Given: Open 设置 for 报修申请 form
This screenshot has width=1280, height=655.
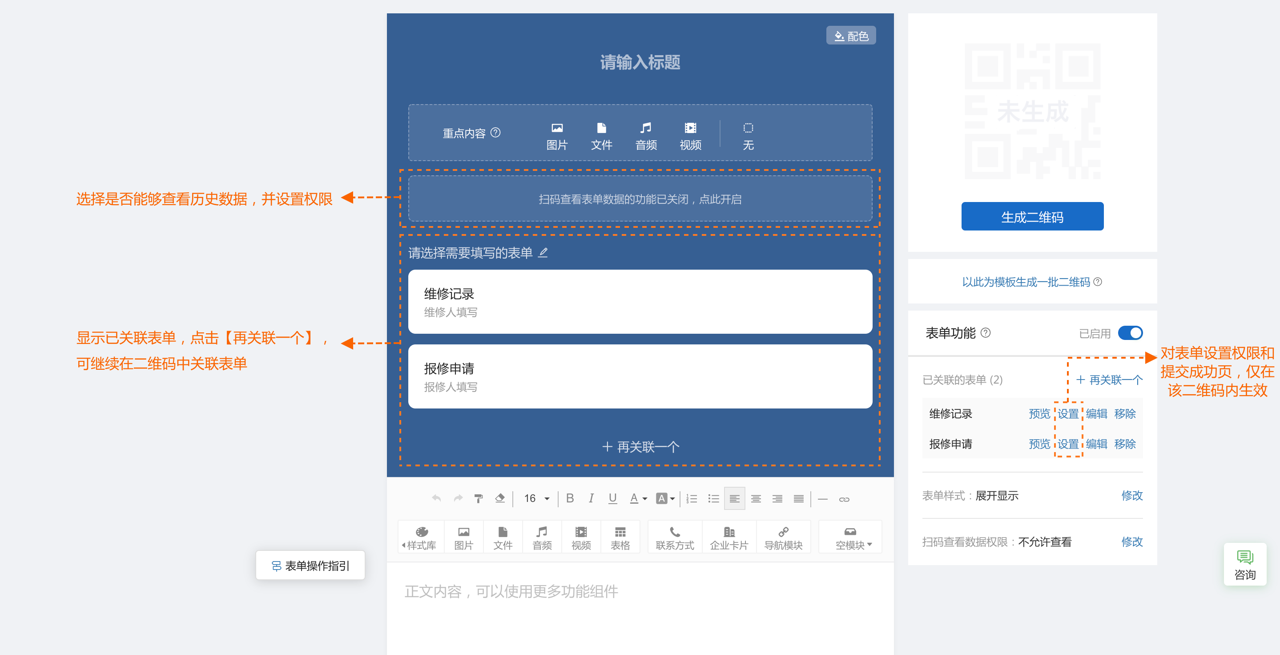Looking at the screenshot, I should pyautogui.click(x=1068, y=444).
